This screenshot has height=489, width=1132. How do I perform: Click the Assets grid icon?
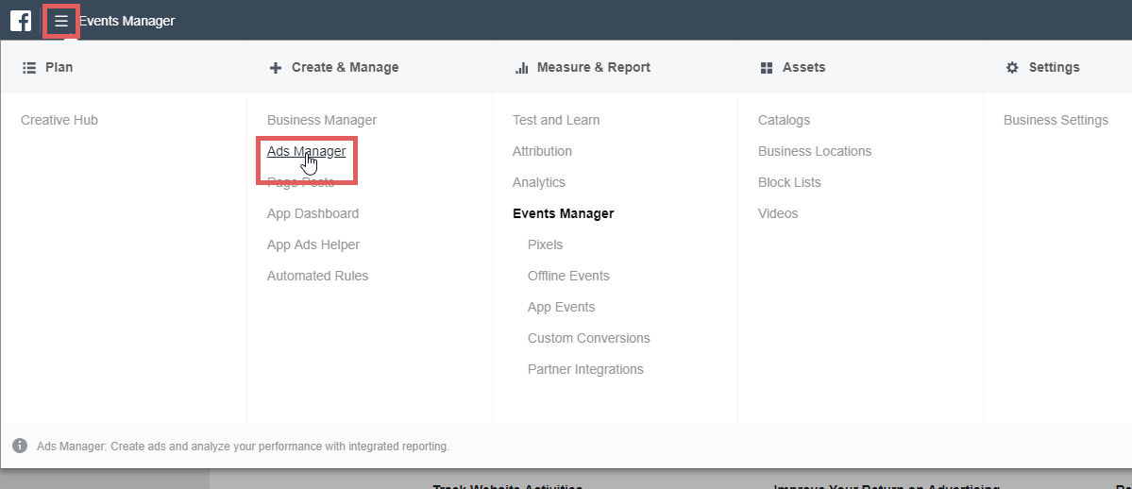767,68
